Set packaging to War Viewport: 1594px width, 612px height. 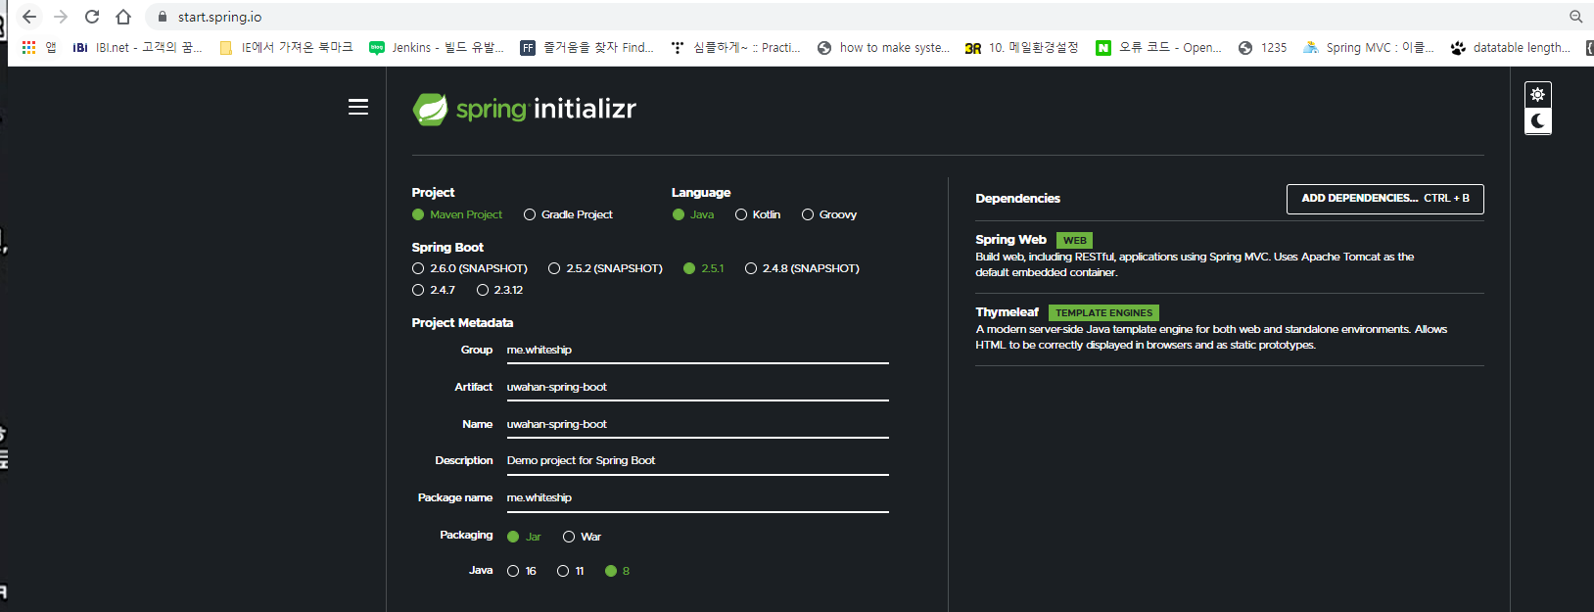pos(569,537)
